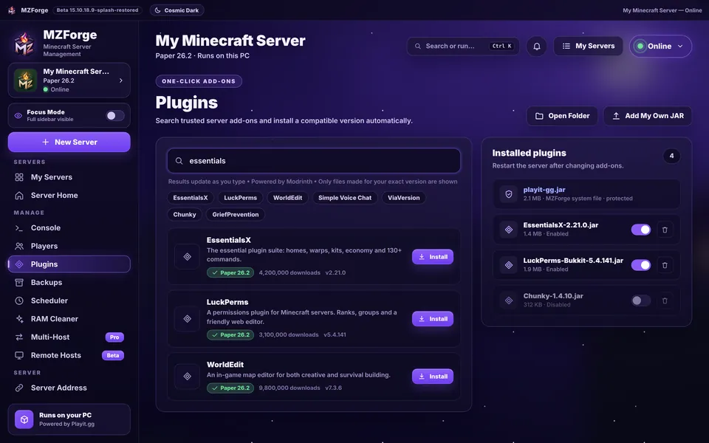Select the LuckPerms suggestion chip

point(240,198)
